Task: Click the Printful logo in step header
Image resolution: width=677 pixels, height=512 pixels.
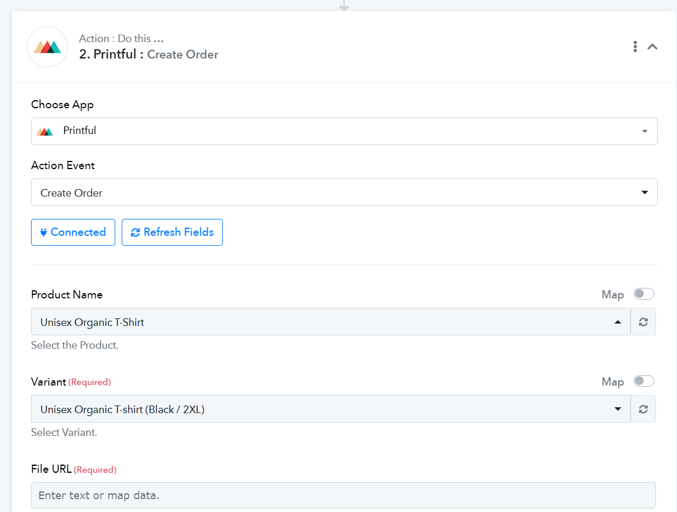Action: [x=47, y=47]
